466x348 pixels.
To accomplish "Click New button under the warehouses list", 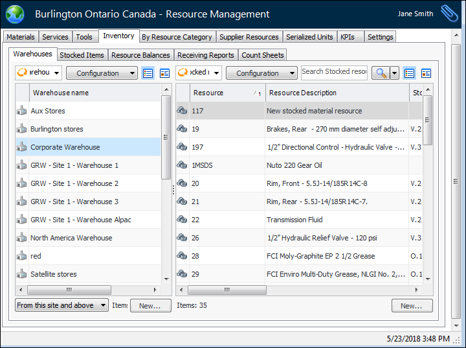I will point(150,306).
